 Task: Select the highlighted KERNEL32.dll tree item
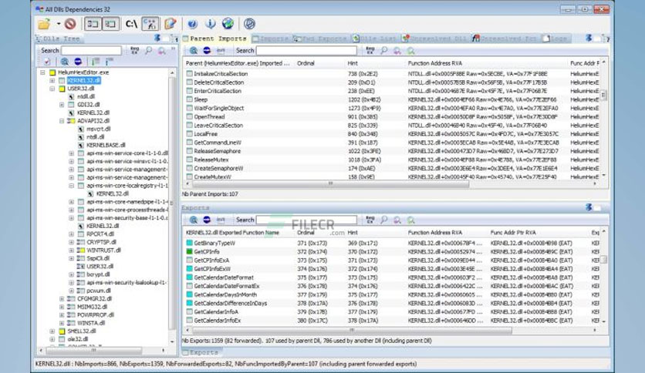click(x=83, y=80)
